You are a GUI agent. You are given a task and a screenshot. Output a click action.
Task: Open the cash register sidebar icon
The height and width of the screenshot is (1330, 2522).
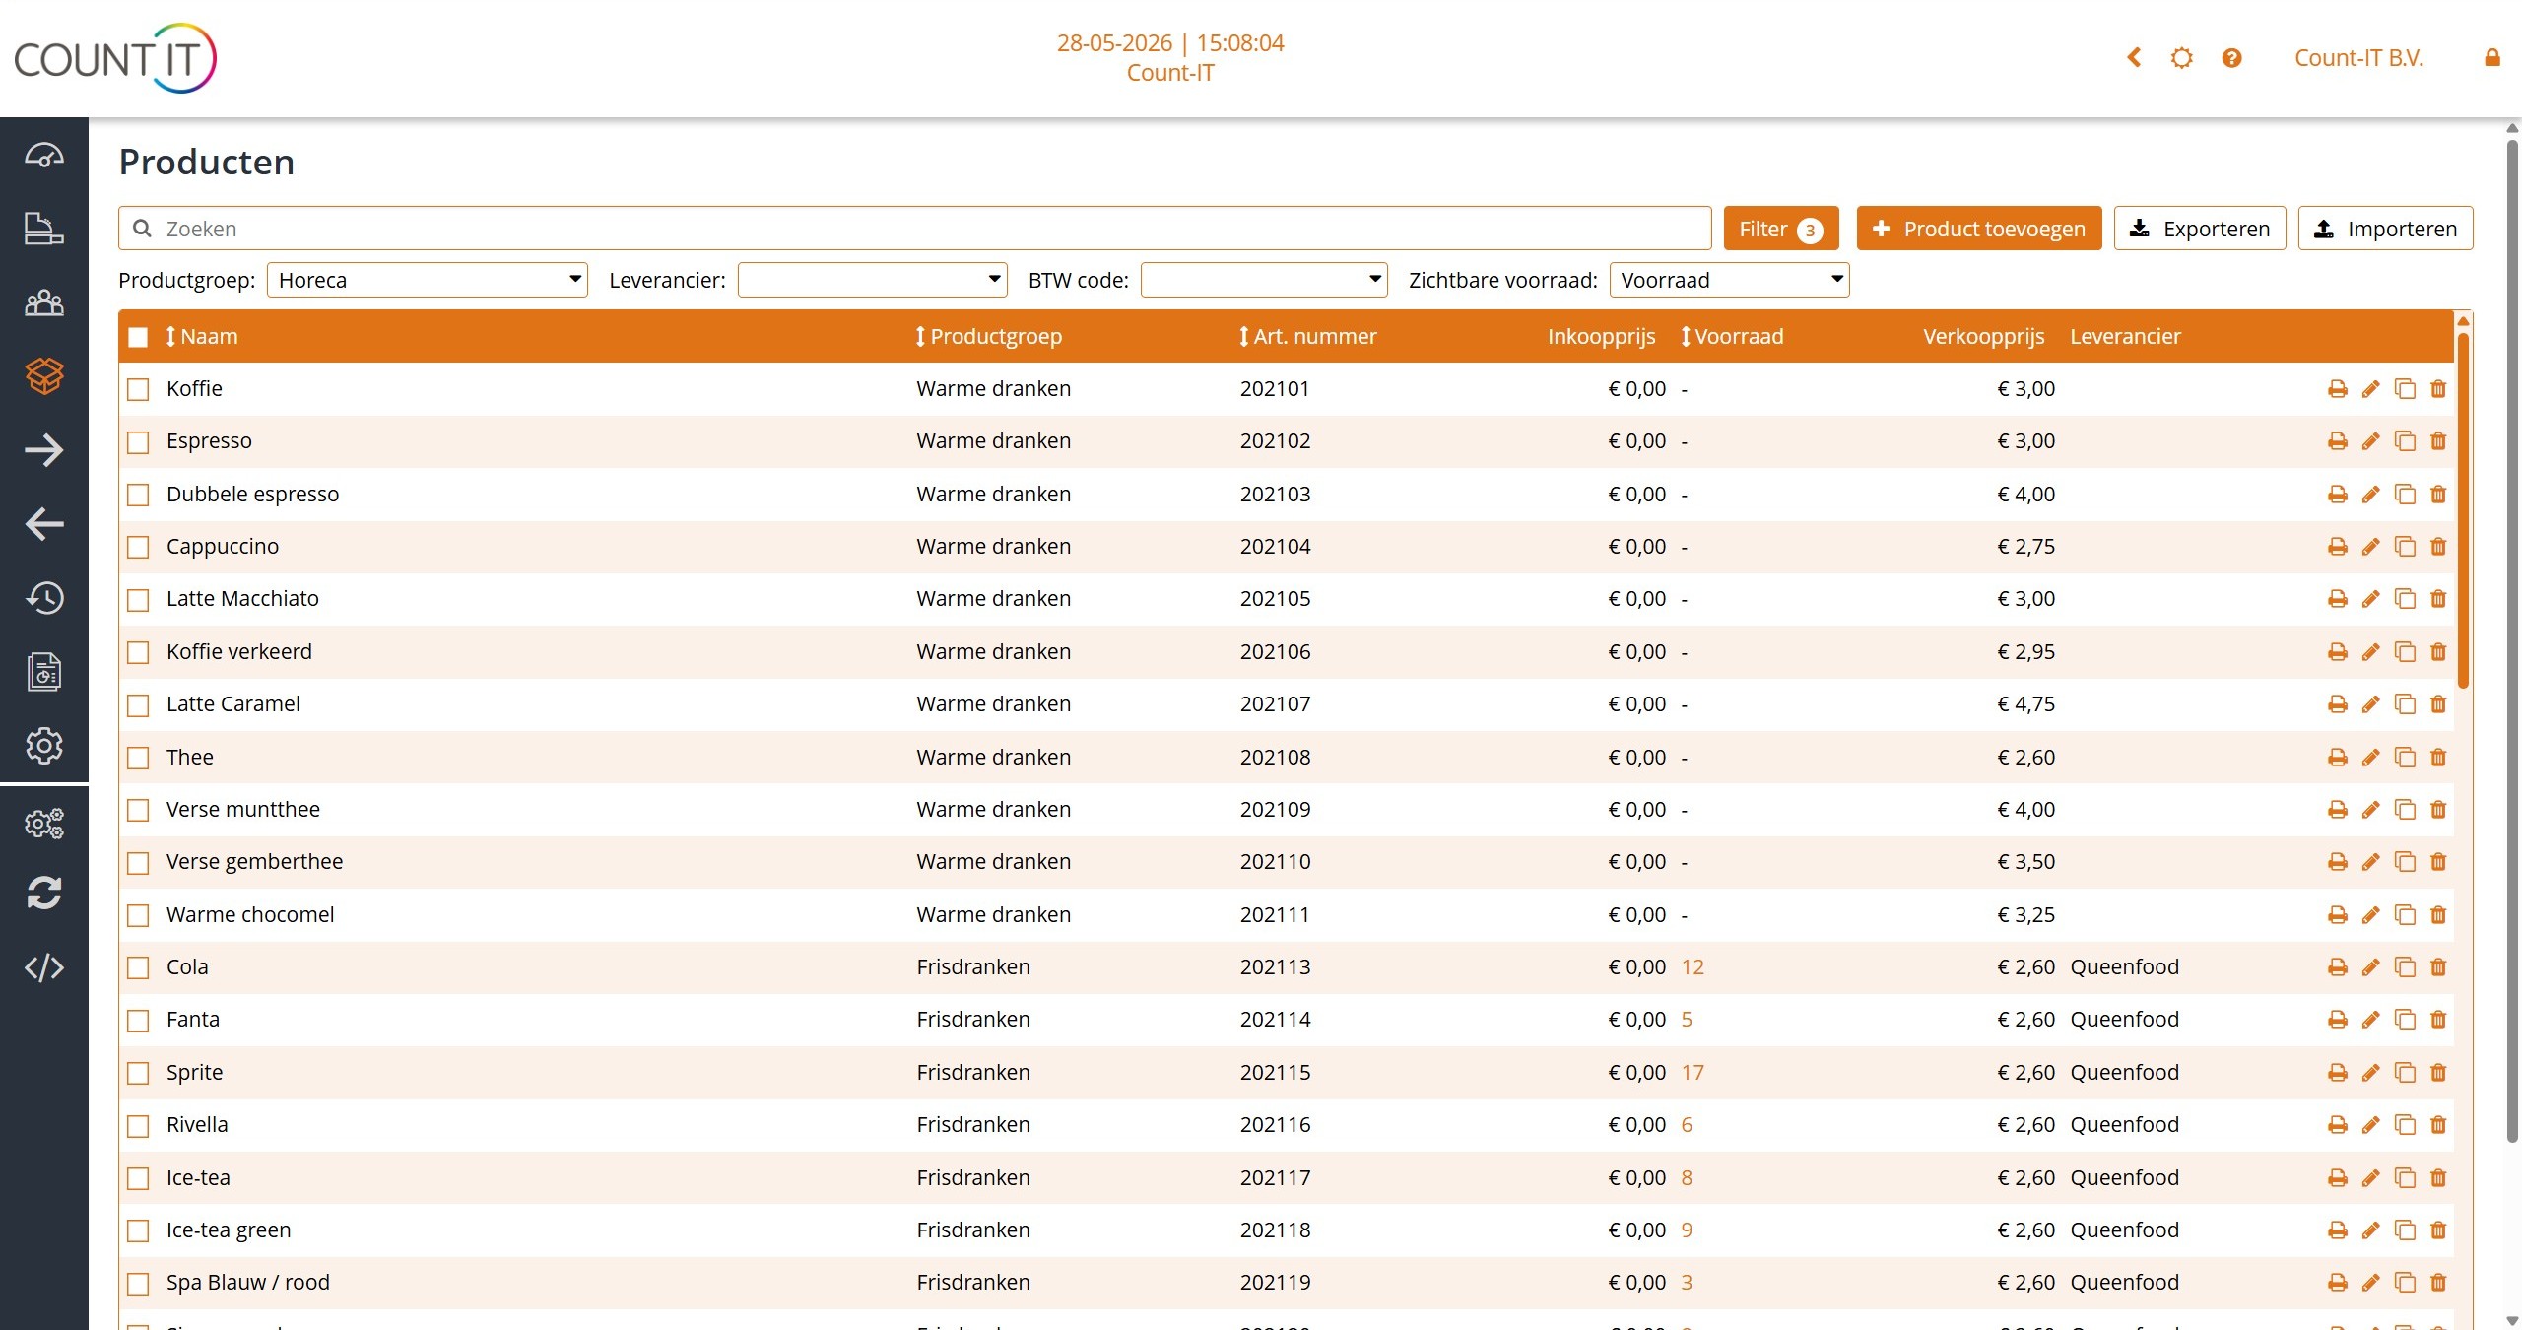[44, 229]
